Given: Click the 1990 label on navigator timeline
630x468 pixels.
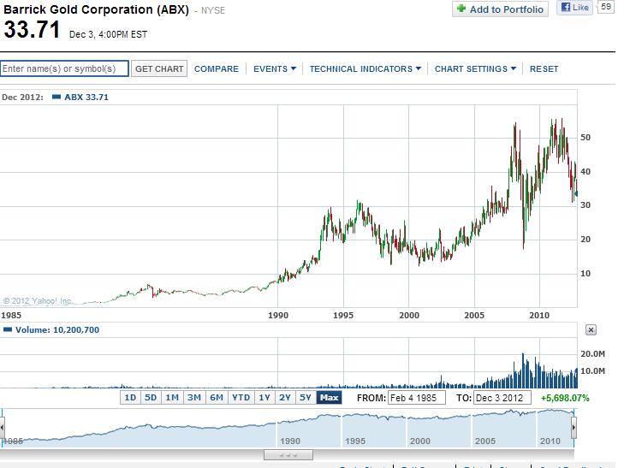Looking at the screenshot, I should tap(290, 441).
